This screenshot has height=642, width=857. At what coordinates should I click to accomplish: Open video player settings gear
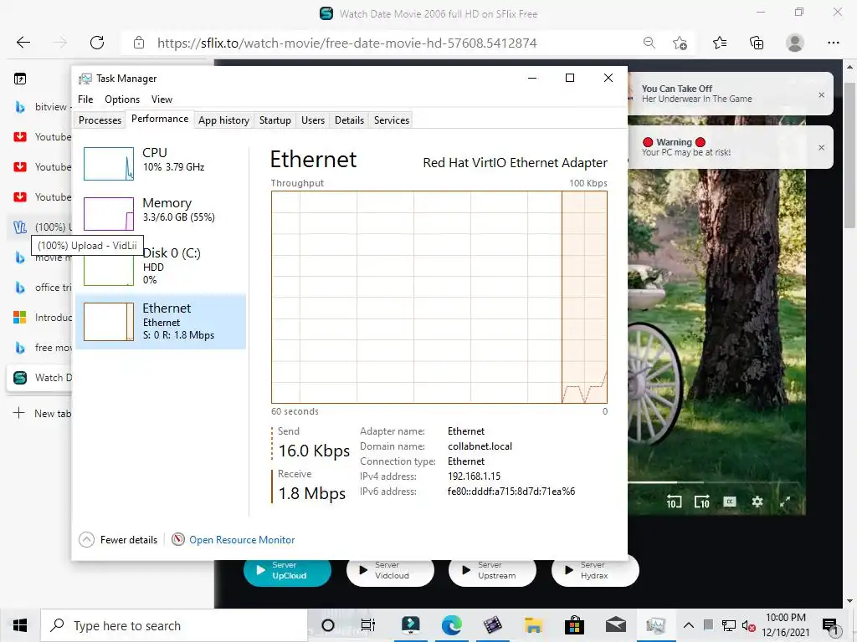click(757, 502)
